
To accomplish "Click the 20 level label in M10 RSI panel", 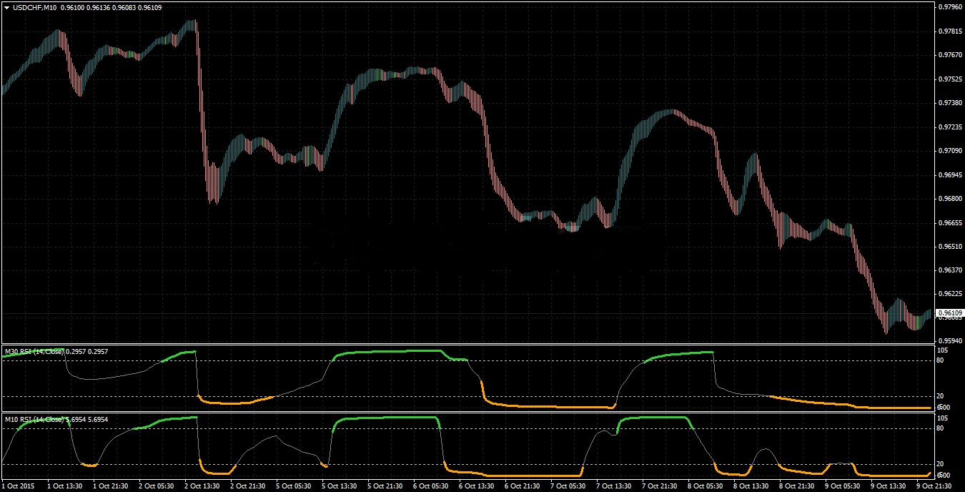I will [x=939, y=464].
